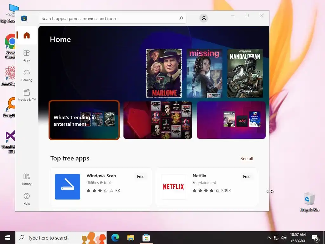This screenshot has width=325, height=244.
Task: Focus the Store search apps field
Action: [x=112, y=18]
